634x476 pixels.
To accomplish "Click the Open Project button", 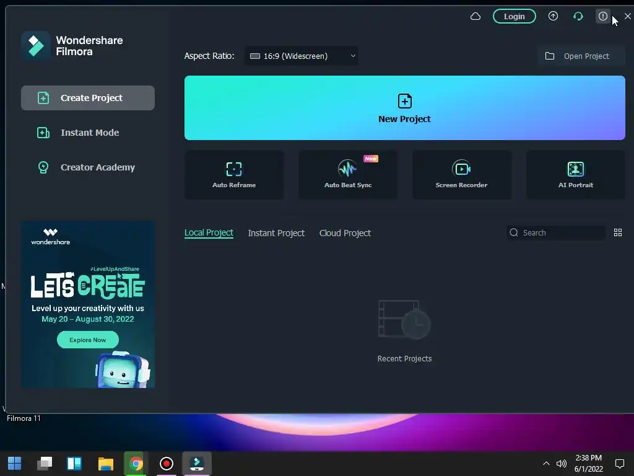I will (x=581, y=56).
